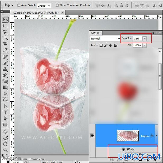Image resolution: width=163 pixels, height=163 pixels.
Task: Select the Eraser tool
Action: click(5, 81)
